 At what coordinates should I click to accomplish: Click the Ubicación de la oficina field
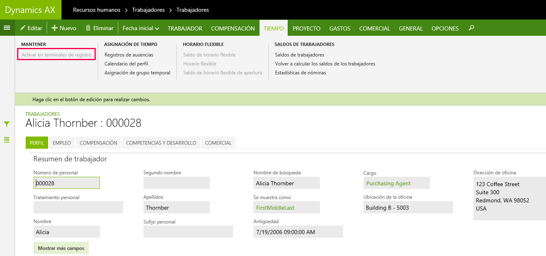[408, 207]
